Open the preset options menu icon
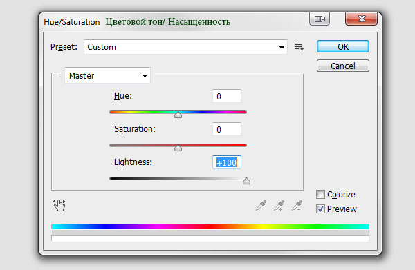 click(x=299, y=47)
